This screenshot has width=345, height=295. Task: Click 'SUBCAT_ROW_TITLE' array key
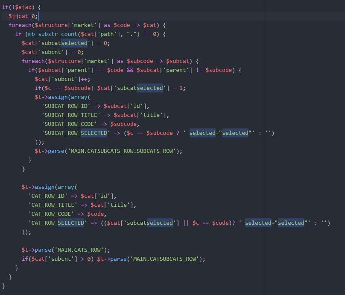pos(70,115)
